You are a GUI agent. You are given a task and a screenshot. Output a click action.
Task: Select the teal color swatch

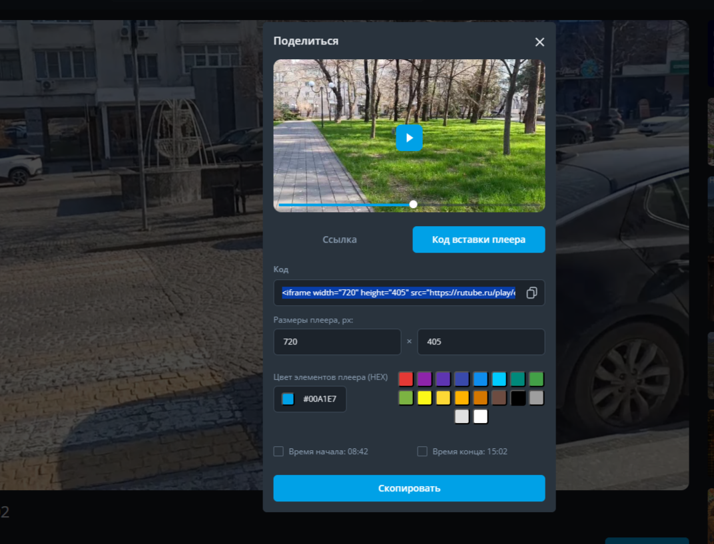518,379
